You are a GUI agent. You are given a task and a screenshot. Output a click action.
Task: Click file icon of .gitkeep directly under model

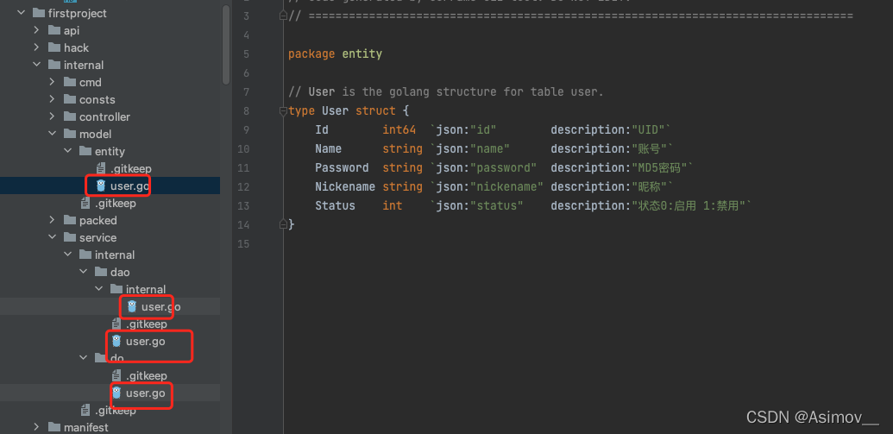pyautogui.click(x=85, y=203)
